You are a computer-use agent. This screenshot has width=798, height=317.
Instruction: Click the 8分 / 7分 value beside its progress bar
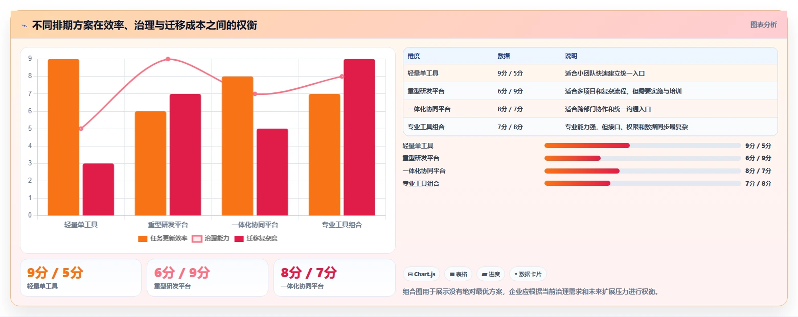click(758, 171)
